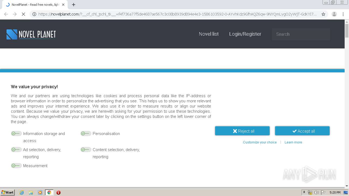The width and height of the screenshot is (349, 196).
Task: Toggle Content selection, delivery, reporting consent
Action: (x=86, y=149)
